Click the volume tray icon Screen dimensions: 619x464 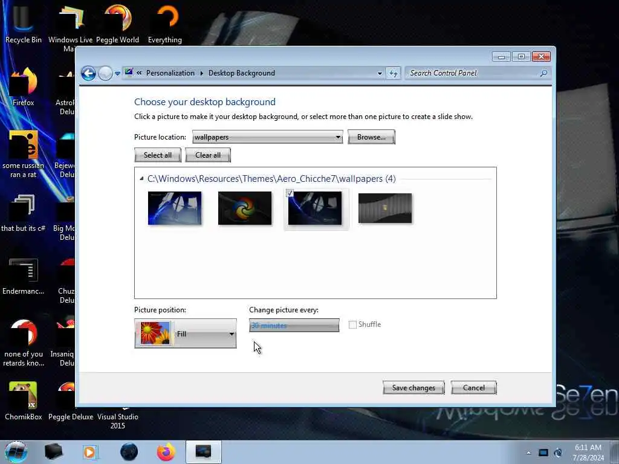[558, 453]
